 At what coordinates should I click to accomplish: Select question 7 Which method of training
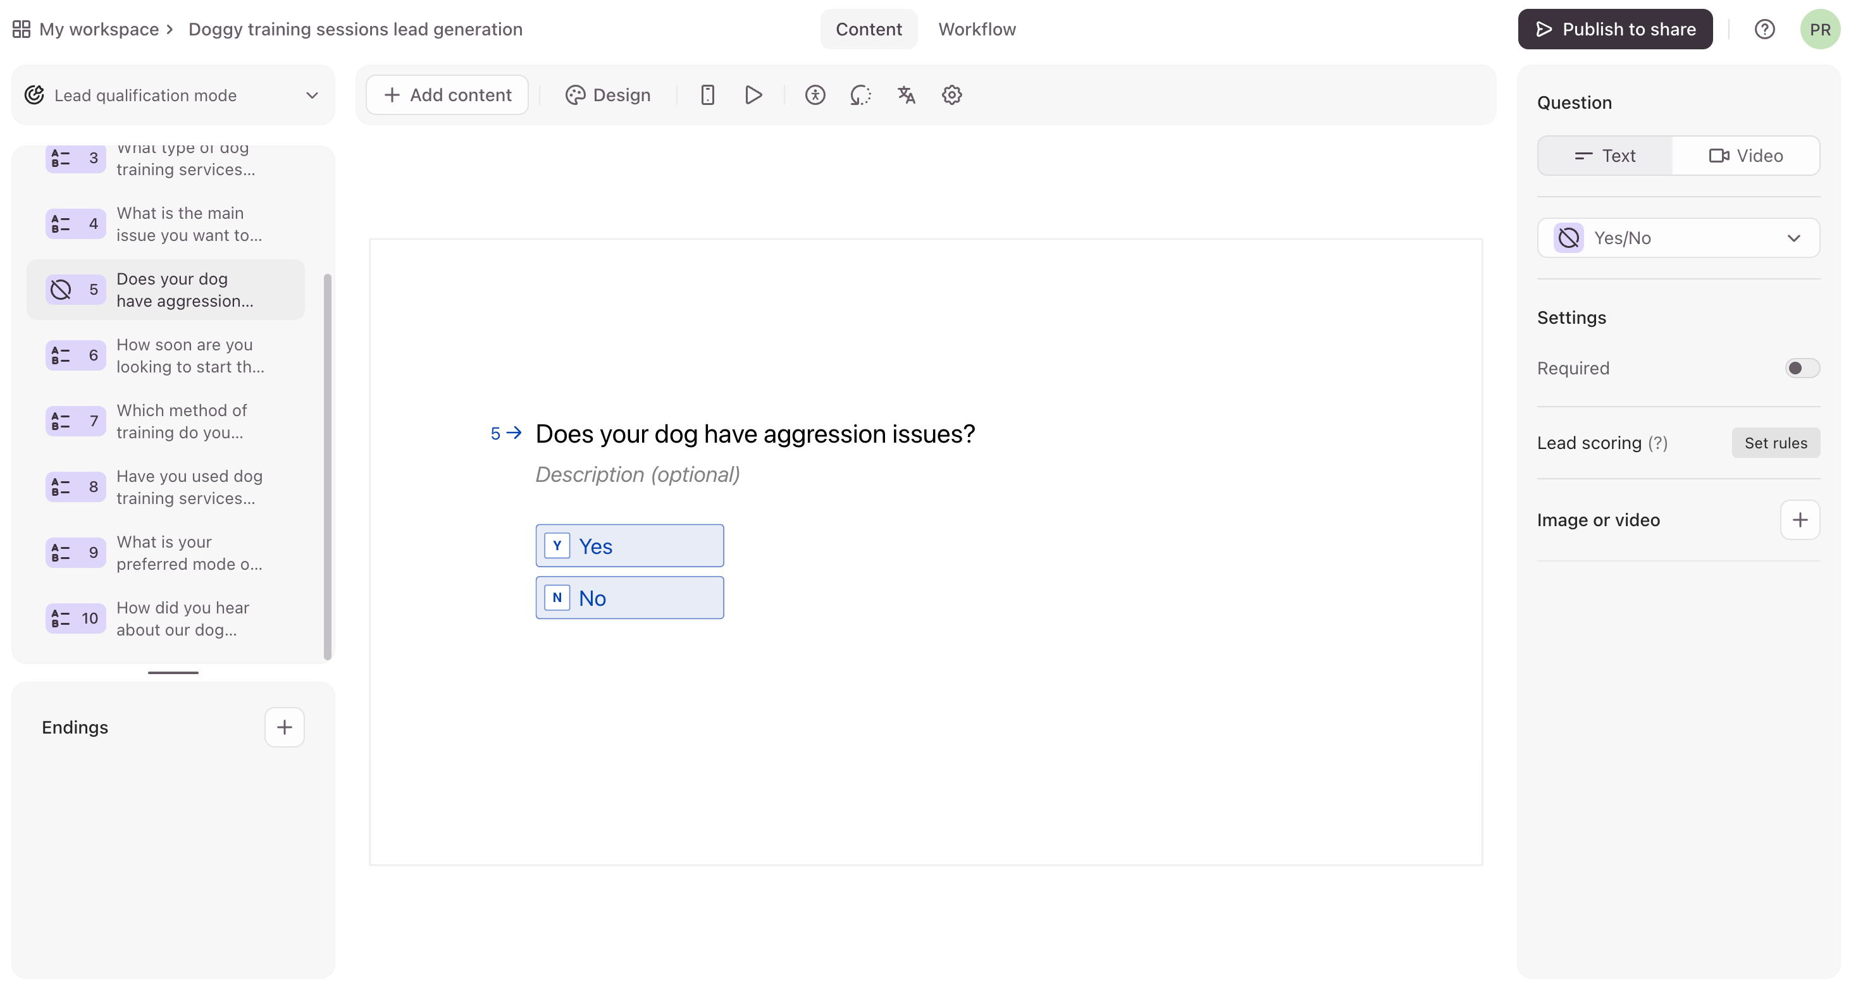(166, 421)
